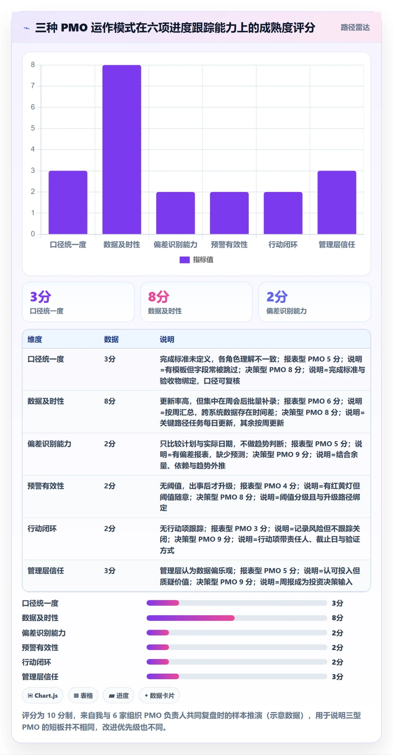Image resolution: width=393 pixels, height=755 pixels.
Task: Select the 管理层信任 bar in chart
Action: (x=337, y=202)
